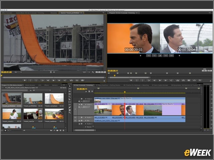This screenshot has height=160, width=214.
Task: Select the Hand tool
Action: point(70,110)
